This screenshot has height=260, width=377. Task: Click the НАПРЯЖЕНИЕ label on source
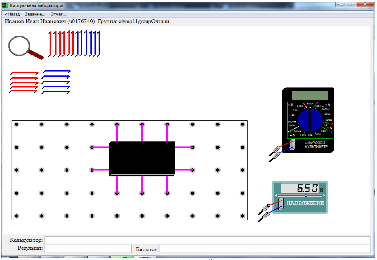(x=305, y=203)
